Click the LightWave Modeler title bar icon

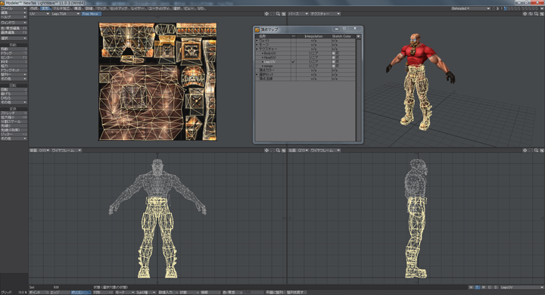[x=2, y=3]
